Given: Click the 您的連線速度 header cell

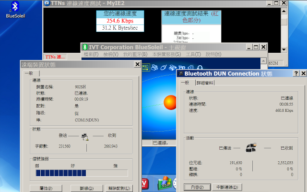Looking at the screenshot, I should [120, 13].
